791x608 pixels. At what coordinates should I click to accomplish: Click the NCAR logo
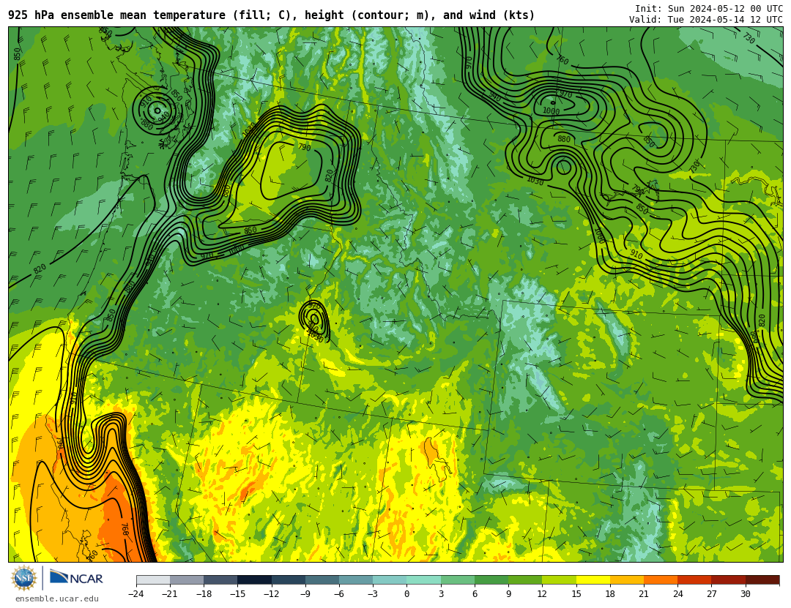(76, 577)
